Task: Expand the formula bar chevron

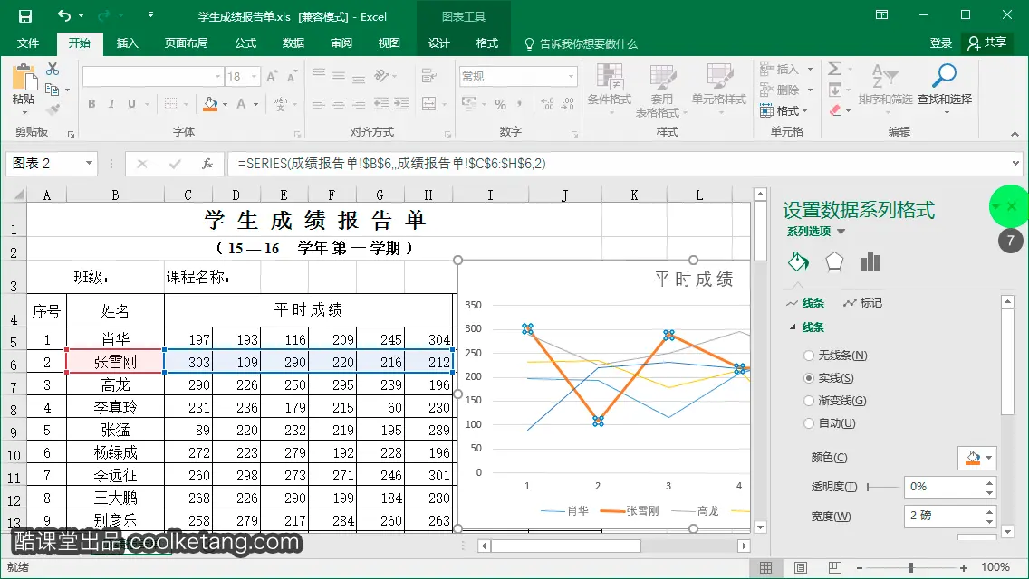Action: tap(1016, 163)
